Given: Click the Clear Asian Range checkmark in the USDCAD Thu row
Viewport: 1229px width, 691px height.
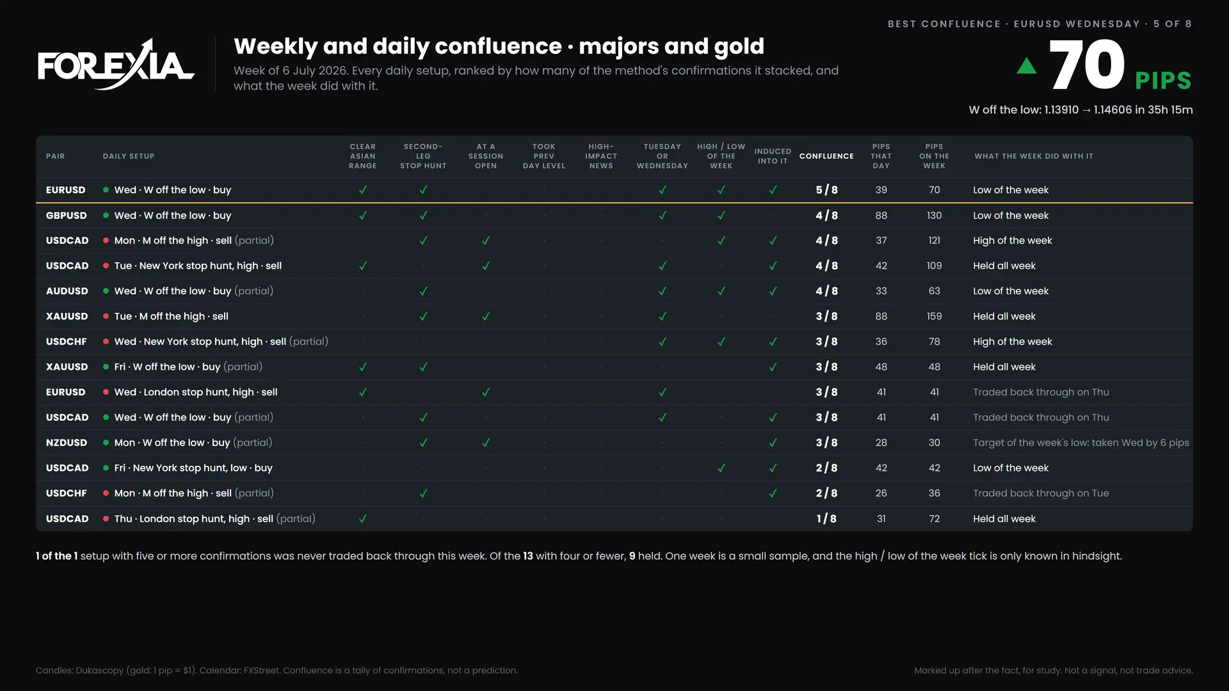Looking at the screenshot, I should pyautogui.click(x=363, y=519).
